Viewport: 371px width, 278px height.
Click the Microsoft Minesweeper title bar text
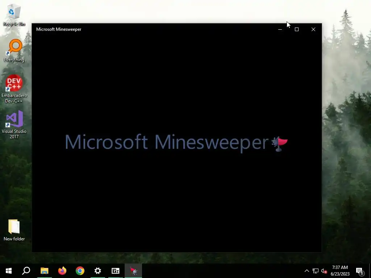pos(59,29)
